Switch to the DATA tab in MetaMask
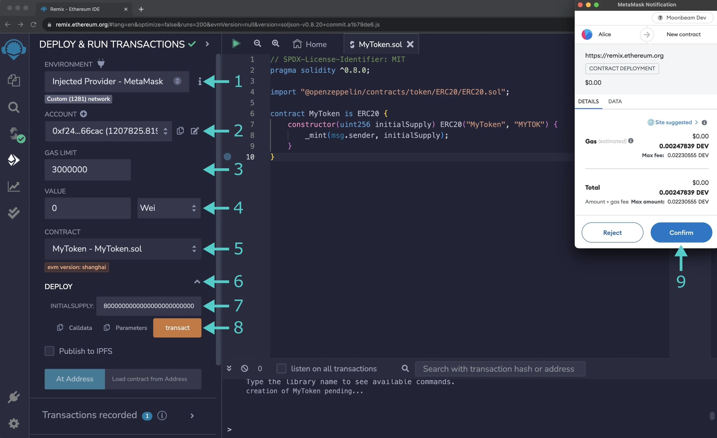The height and width of the screenshot is (438, 717). [x=615, y=101]
